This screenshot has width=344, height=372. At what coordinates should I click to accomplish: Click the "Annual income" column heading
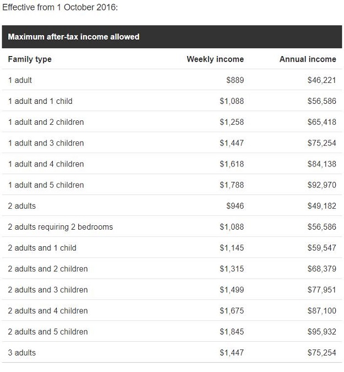[307, 59]
